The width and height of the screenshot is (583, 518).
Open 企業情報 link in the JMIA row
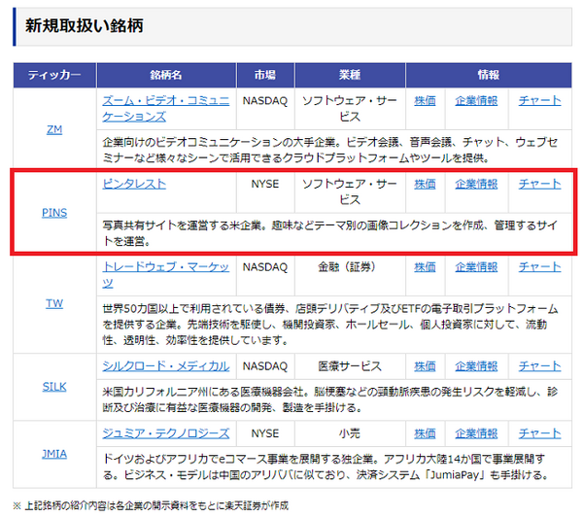(x=476, y=433)
